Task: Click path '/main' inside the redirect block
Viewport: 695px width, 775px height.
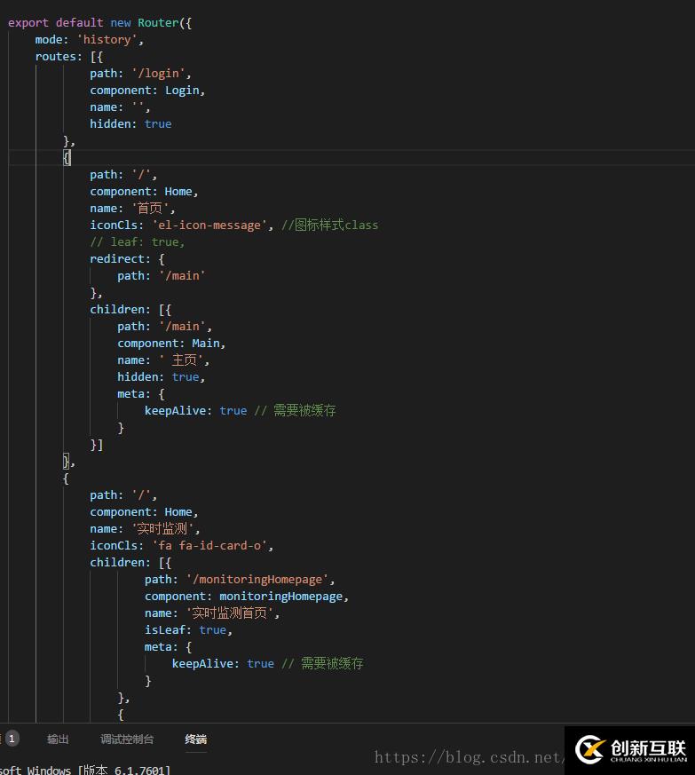Action: [x=162, y=275]
